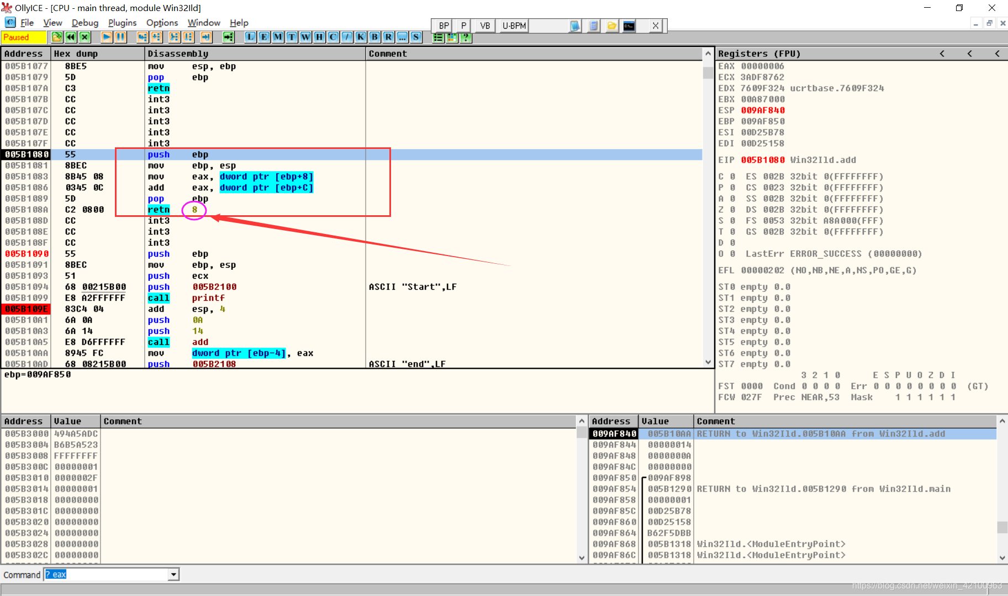Show the Memory map (M button)

coord(278,37)
